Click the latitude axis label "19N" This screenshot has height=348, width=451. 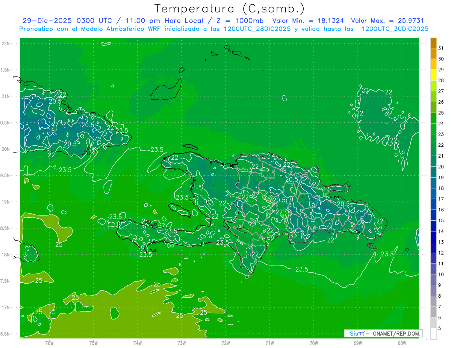tap(6, 202)
